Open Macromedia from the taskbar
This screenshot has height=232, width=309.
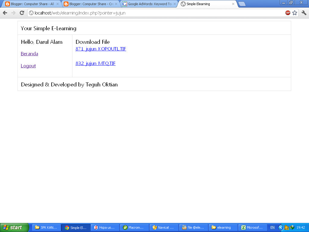point(134,227)
